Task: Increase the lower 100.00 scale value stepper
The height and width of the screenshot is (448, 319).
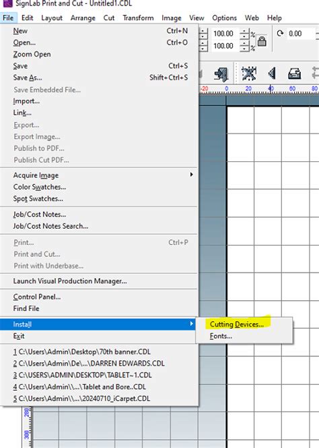Action: tap(244, 43)
